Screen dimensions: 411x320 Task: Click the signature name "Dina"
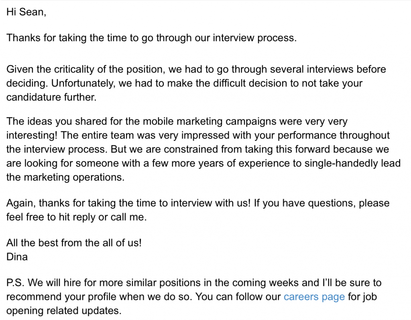click(17, 257)
